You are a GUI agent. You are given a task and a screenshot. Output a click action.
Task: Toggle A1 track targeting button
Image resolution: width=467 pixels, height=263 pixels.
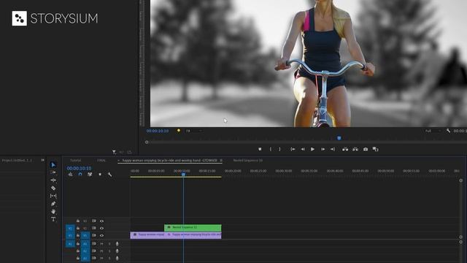(x=85, y=243)
